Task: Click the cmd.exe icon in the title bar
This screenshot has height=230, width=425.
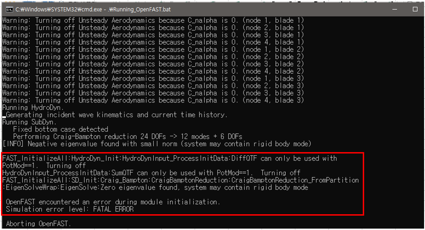Action: 9,9
